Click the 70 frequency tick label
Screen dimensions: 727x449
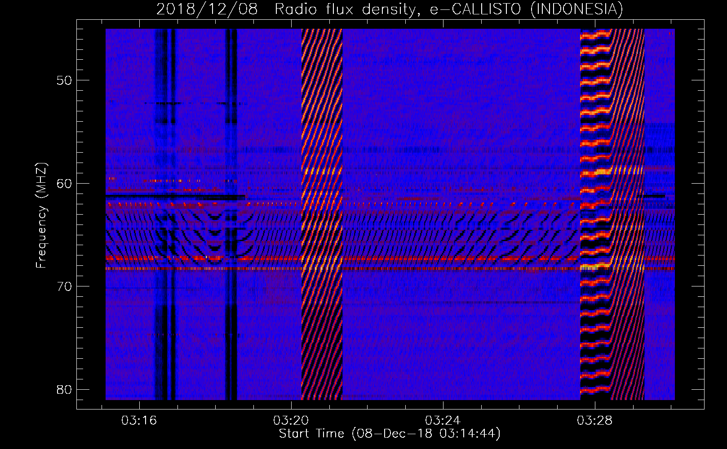pos(64,286)
